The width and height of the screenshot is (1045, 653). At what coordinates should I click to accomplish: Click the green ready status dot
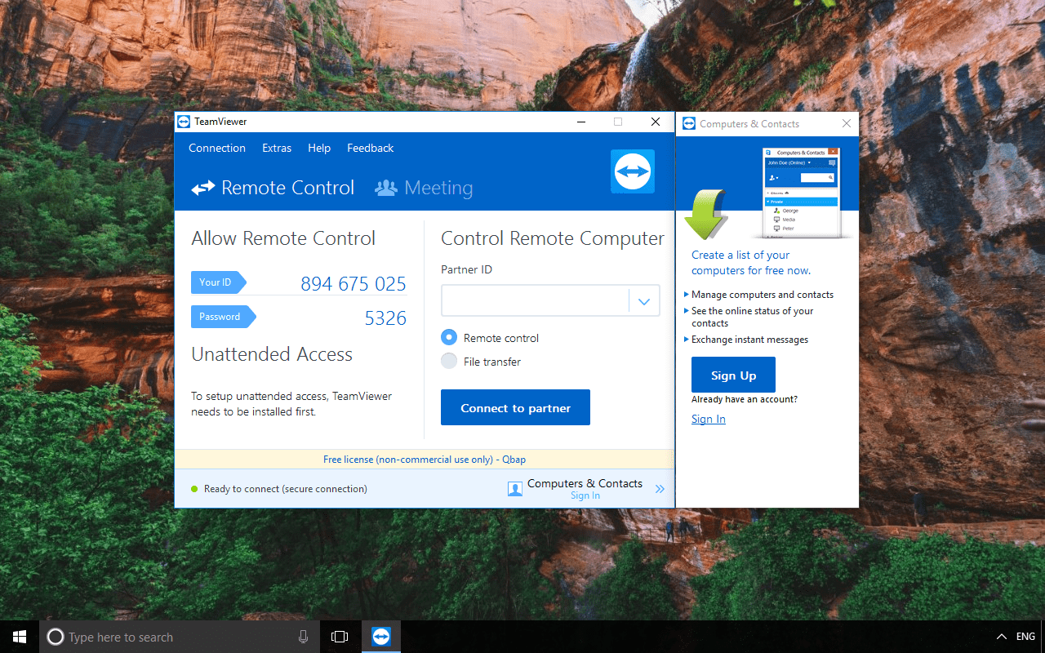point(194,489)
